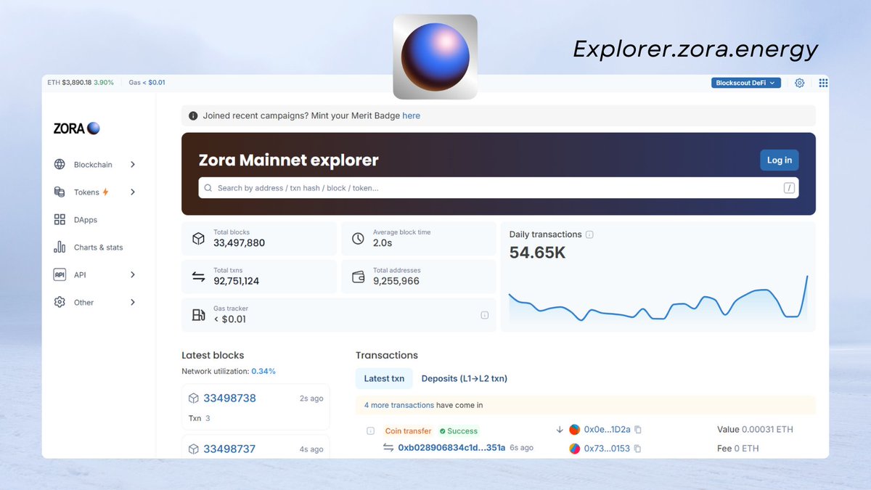The width and height of the screenshot is (871, 490).
Task: Open settings gear in top bar
Action: [799, 83]
